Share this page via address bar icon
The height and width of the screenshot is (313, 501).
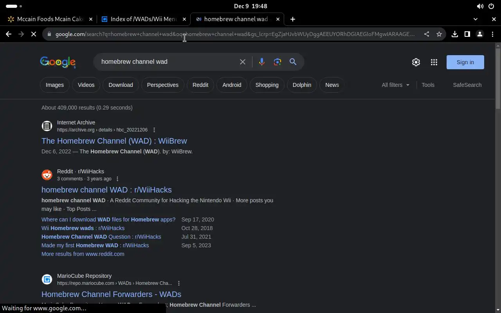(x=427, y=34)
